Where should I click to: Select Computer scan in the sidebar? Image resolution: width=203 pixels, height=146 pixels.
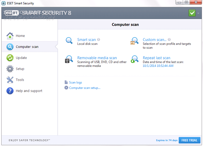point(30,47)
